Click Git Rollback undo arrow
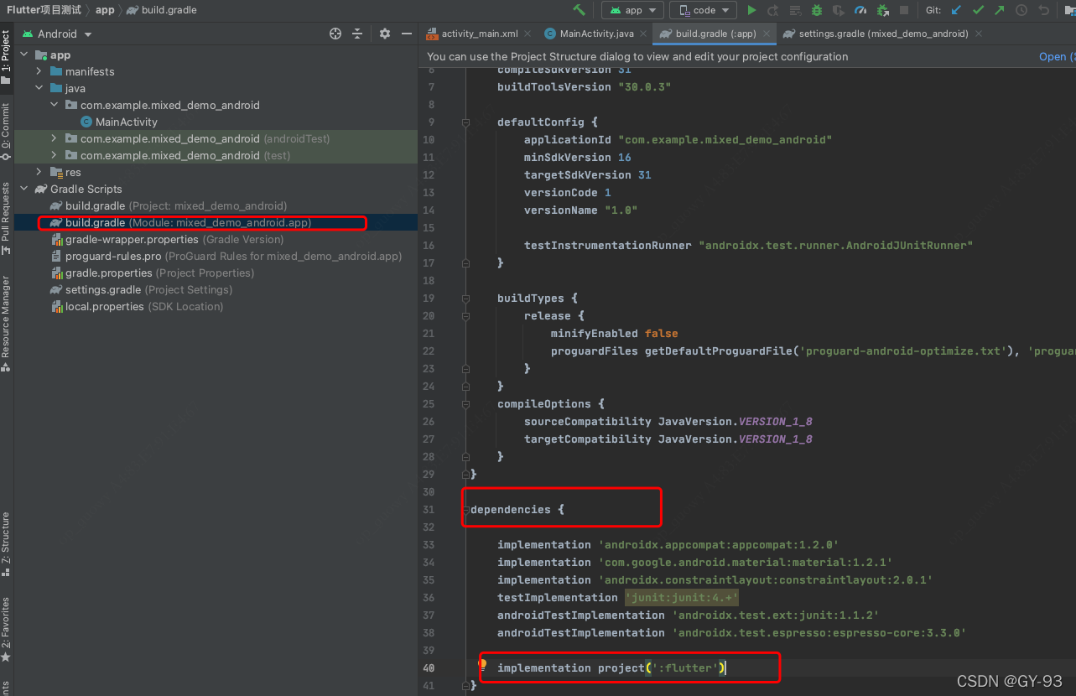Image resolution: width=1076 pixels, height=696 pixels. pyautogui.click(x=1043, y=10)
